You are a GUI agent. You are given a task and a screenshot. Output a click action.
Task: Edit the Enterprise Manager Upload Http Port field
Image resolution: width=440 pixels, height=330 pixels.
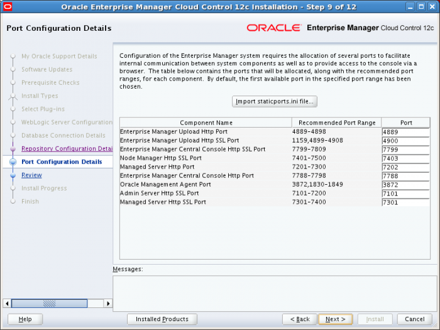pyautogui.click(x=405, y=132)
